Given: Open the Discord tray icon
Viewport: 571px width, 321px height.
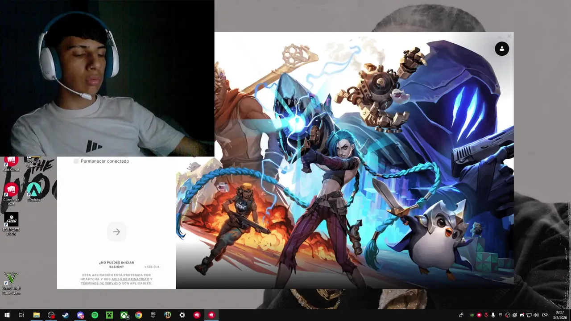Looking at the screenshot, I should 522,315.
